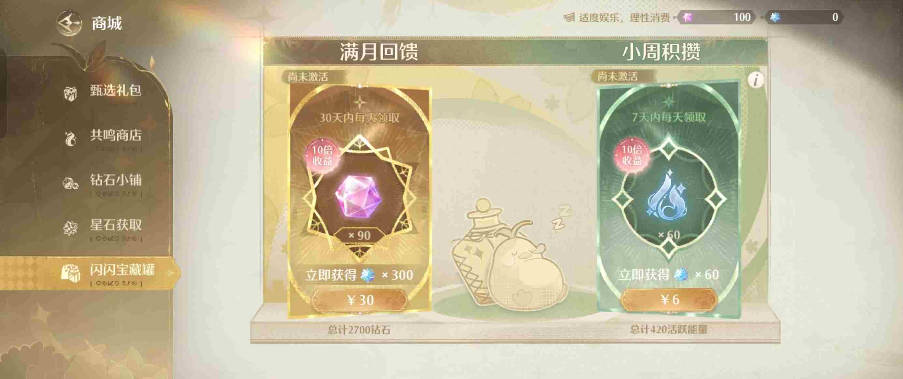Tap the 10倍收益 badge on the gold card
The width and height of the screenshot is (903, 379).
pos(323,155)
